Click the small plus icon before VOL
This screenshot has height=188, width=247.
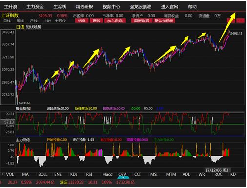2,174
